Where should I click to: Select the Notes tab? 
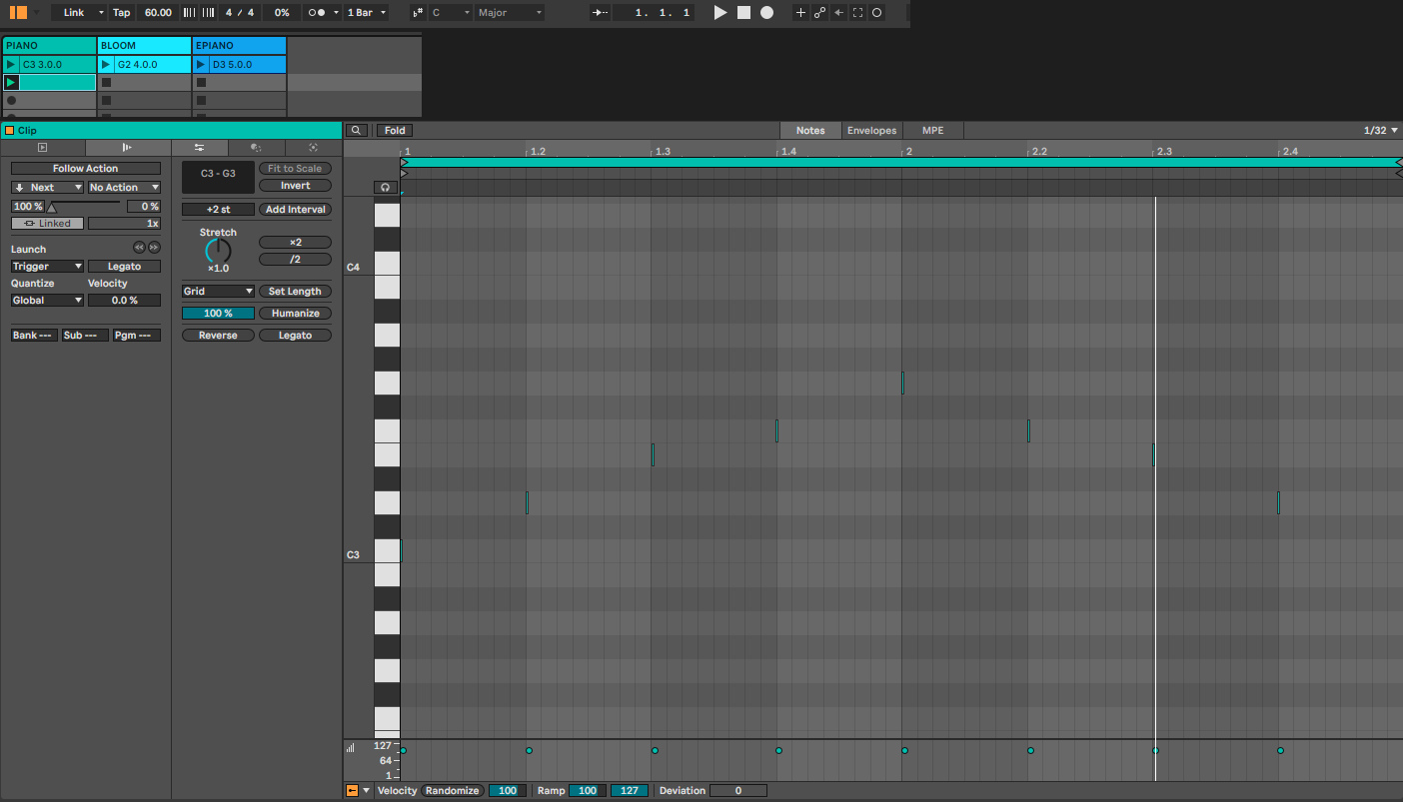pos(810,130)
